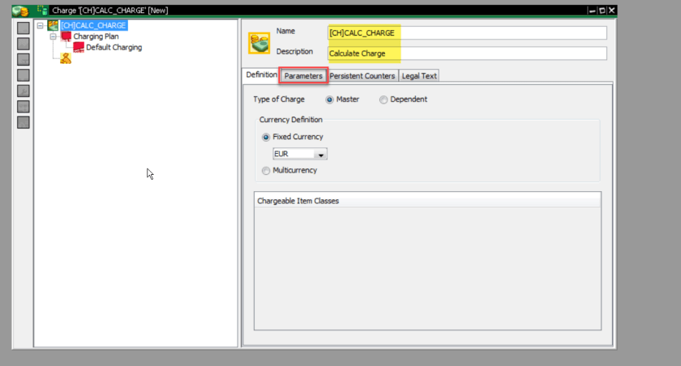Click the large money icon beside Name

click(x=259, y=43)
